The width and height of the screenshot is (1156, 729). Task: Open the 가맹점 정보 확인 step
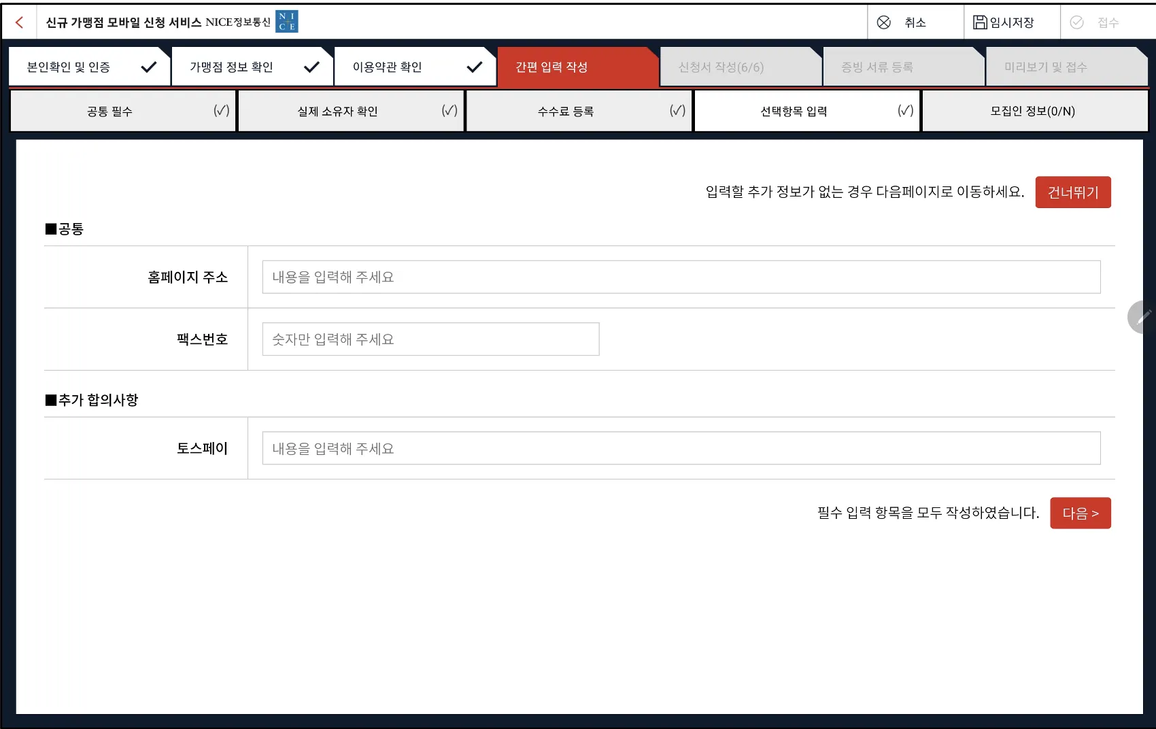point(252,67)
